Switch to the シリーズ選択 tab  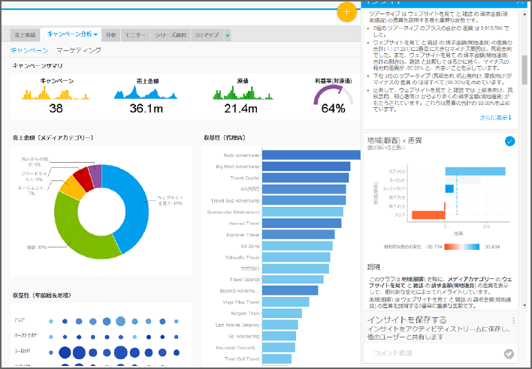[x=171, y=34]
